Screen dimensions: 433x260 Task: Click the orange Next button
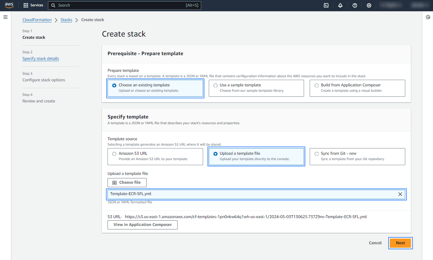[x=400, y=243]
